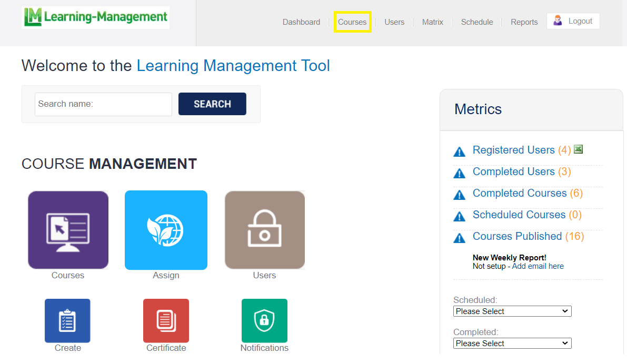627x364 pixels.
Task: Go to the Dashboard menu item
Action: (x=301, y=22)
